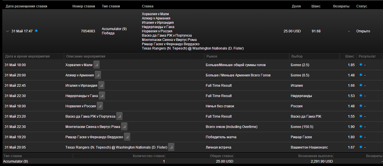This screenshot has height=166, width=383.
Task: Open stats icon for Италия v Ирландия
Action: (x=101, y=86)
